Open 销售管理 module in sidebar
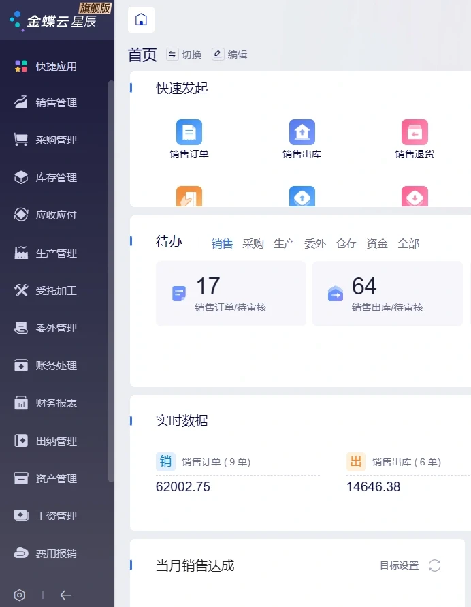 (x=46, y=103)
